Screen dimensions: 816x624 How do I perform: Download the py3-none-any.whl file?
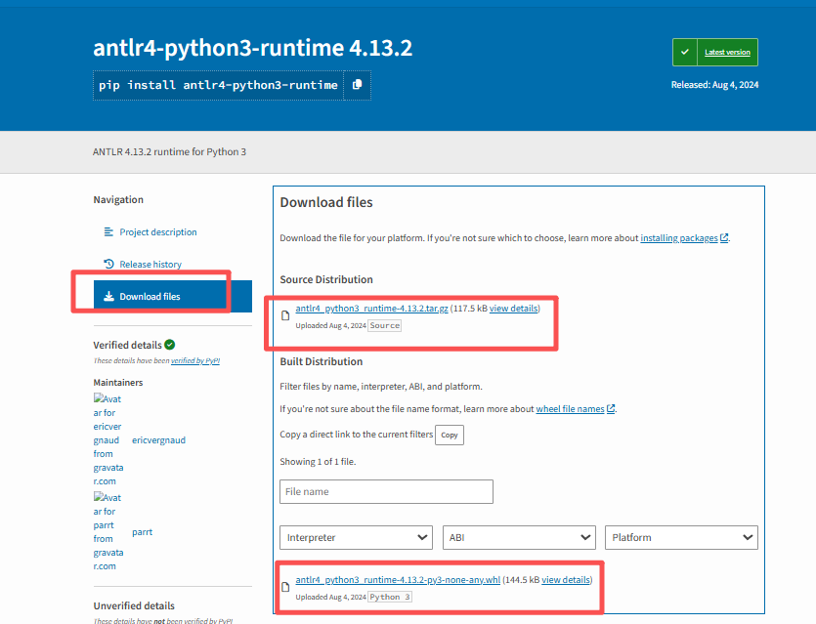pos(398,580)
